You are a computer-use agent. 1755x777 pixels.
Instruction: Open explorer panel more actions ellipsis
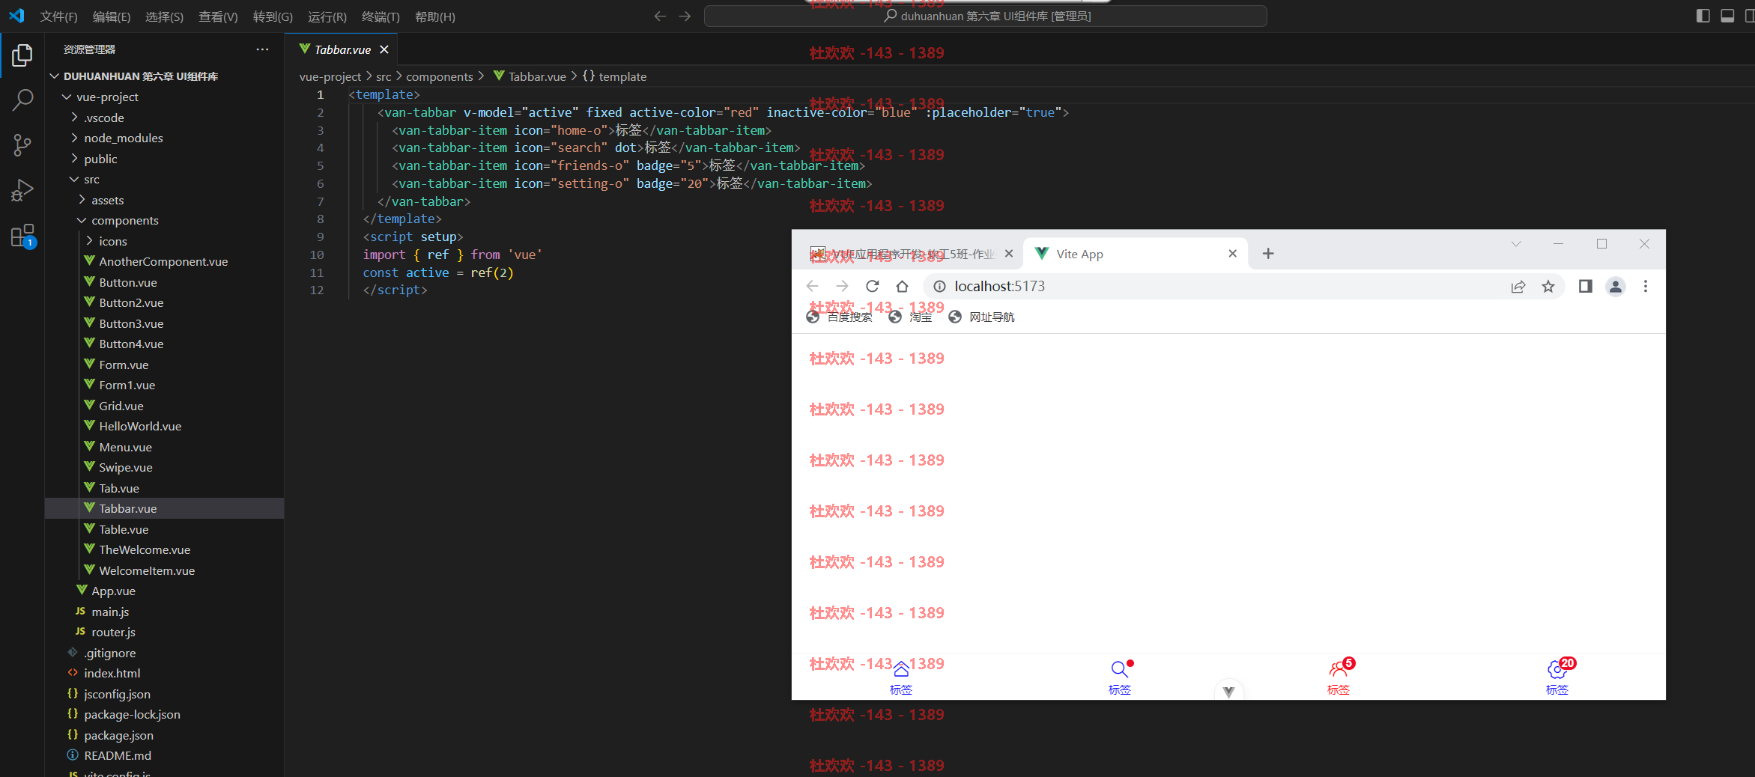(262, 49)
